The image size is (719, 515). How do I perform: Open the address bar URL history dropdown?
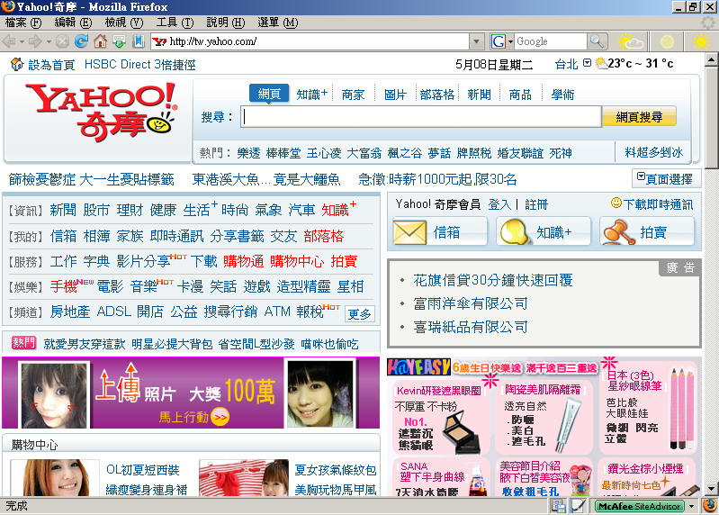coord(476,41)
